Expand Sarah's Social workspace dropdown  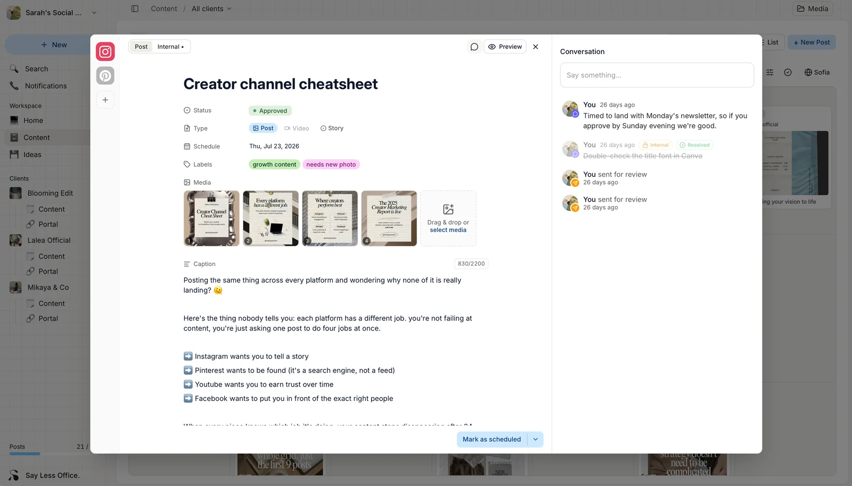[x=94, y=13]
